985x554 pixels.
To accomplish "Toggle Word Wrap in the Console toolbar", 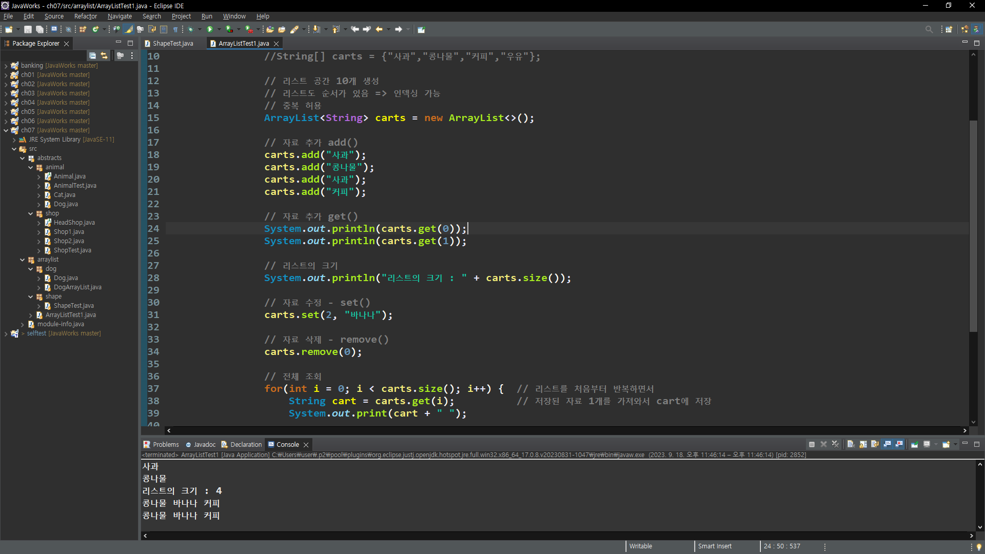I will (875, 444).
